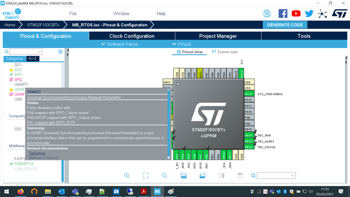350x197 pixels.
Task: Zoom in on the pinout chip view
Action: (x=127, y=176)
